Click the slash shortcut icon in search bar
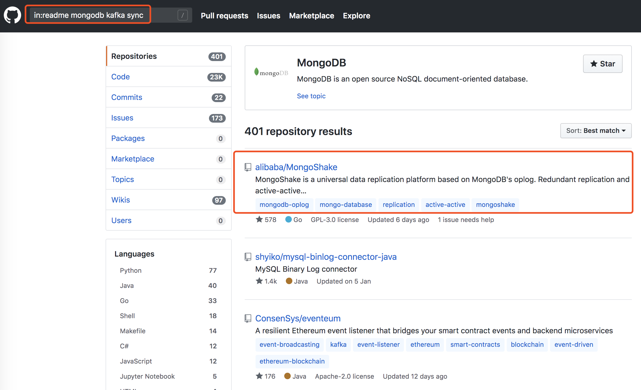641x390 pixels. [x=183, y=15]
